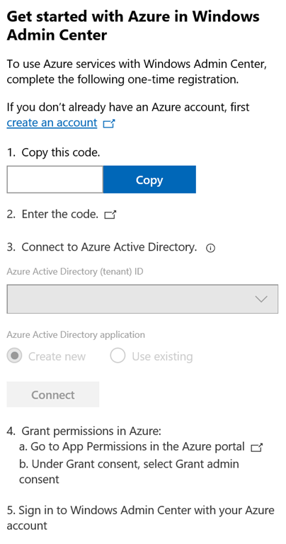Click the Azure Active Directory (tenant) ID label

(x=75, y=271)
